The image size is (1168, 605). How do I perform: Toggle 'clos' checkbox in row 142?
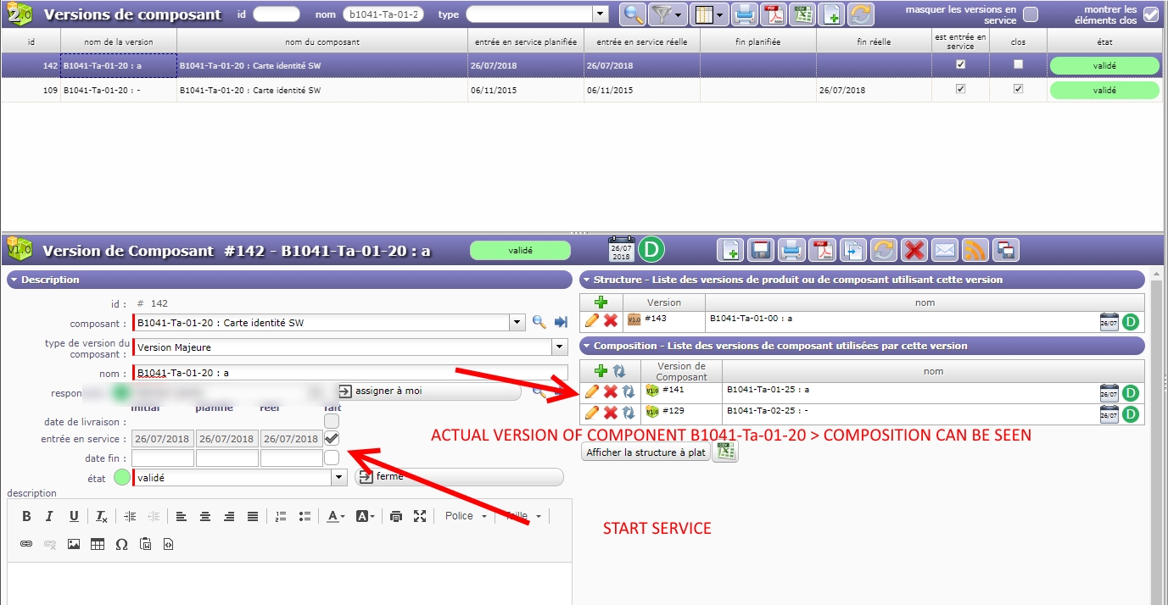(x=1018, y=64)
